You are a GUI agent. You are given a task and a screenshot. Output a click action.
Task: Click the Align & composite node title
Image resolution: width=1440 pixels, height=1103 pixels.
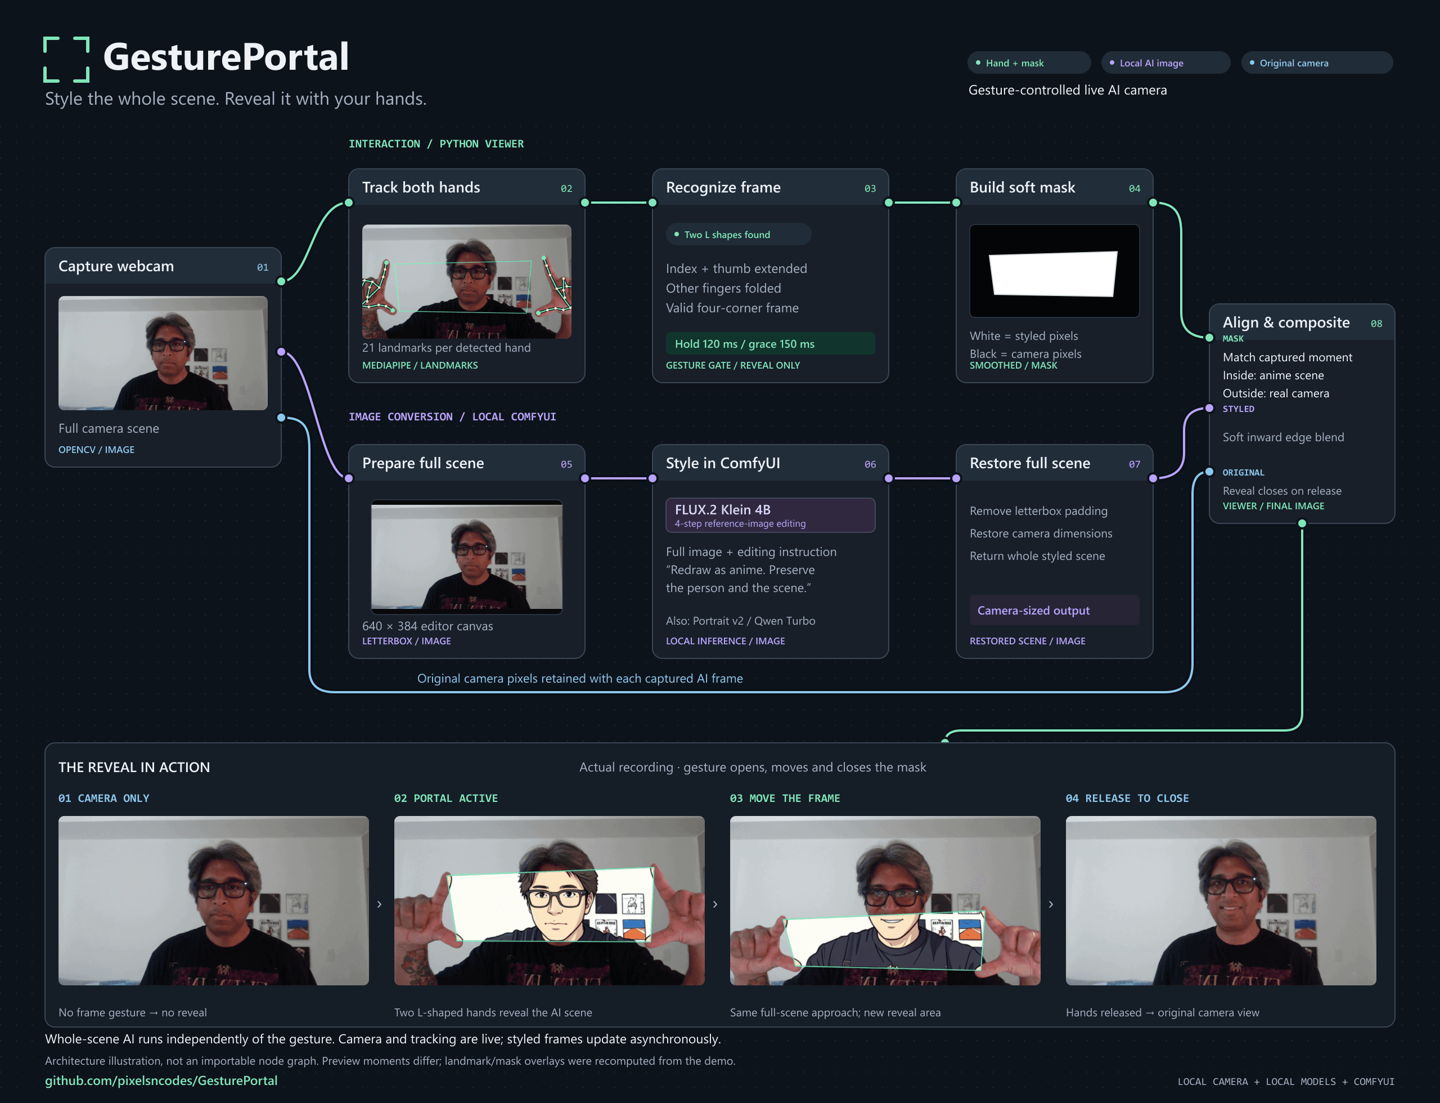point(1286,322)
